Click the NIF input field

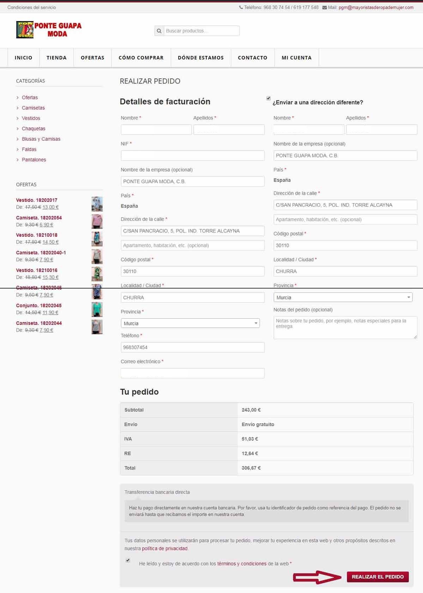(x=193, y=156)
